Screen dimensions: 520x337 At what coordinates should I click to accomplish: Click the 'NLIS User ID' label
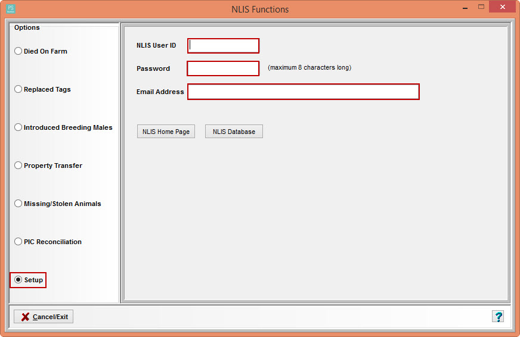click(x=156, y=45)
